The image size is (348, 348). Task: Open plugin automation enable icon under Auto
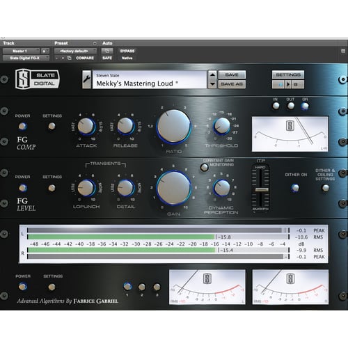tap(107, 51)
